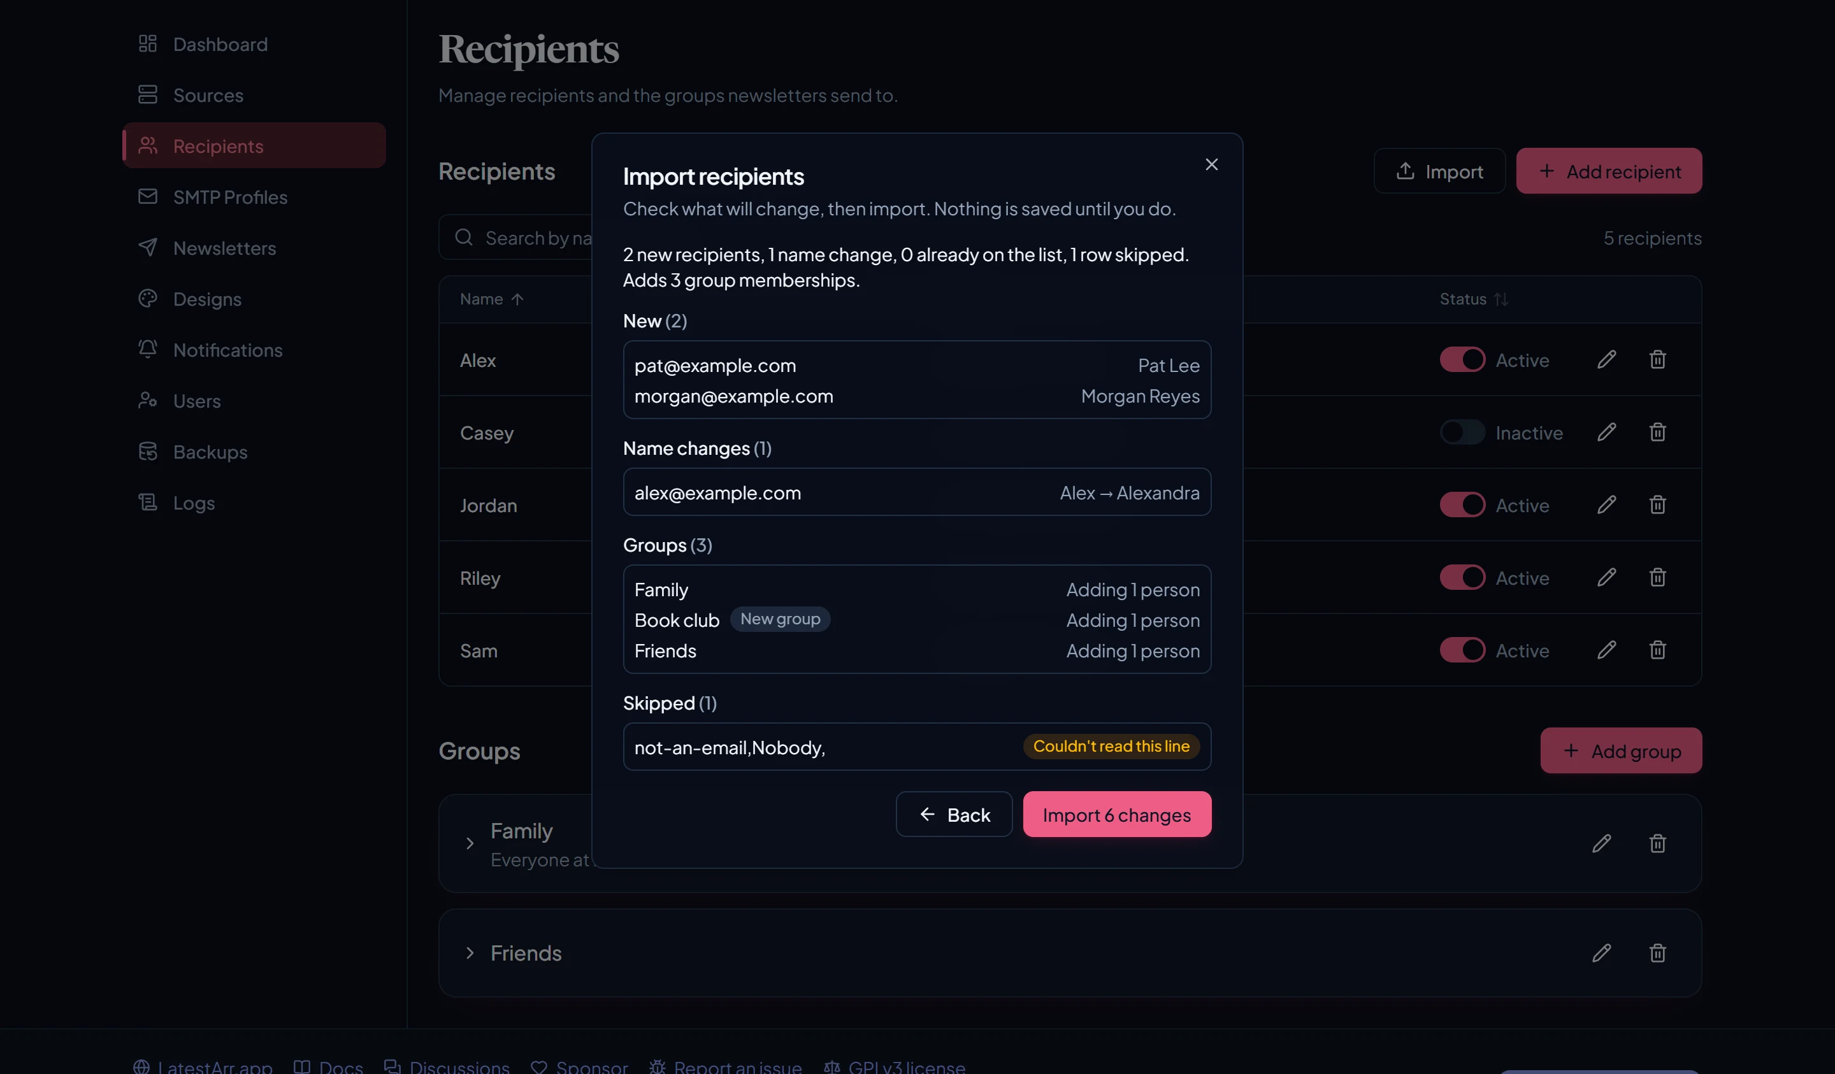This screenshot has width=1835, height=1074.
Task: Sort by Status column arrows
Action: [1500, 299]
